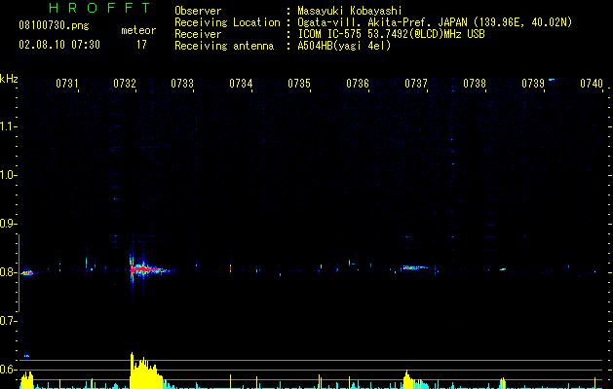The width and height of the screenshot is (613, 389).
Task: Click the 0740 time marker
Action: coord(592,83)
